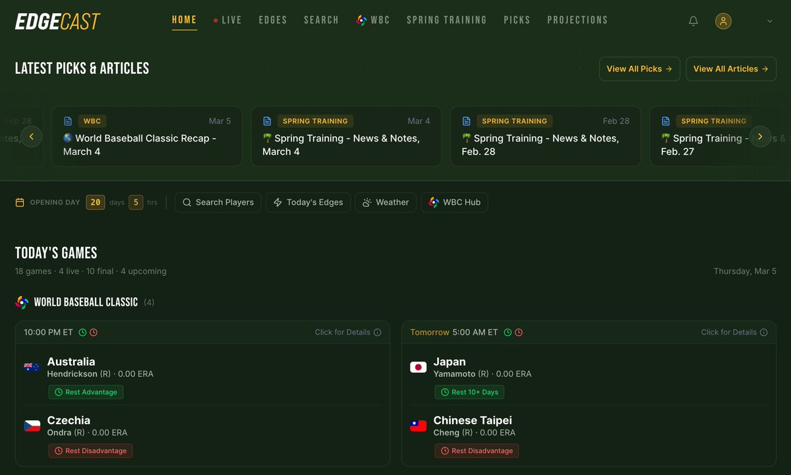Go to the Home tab

(x=185, y=20)
